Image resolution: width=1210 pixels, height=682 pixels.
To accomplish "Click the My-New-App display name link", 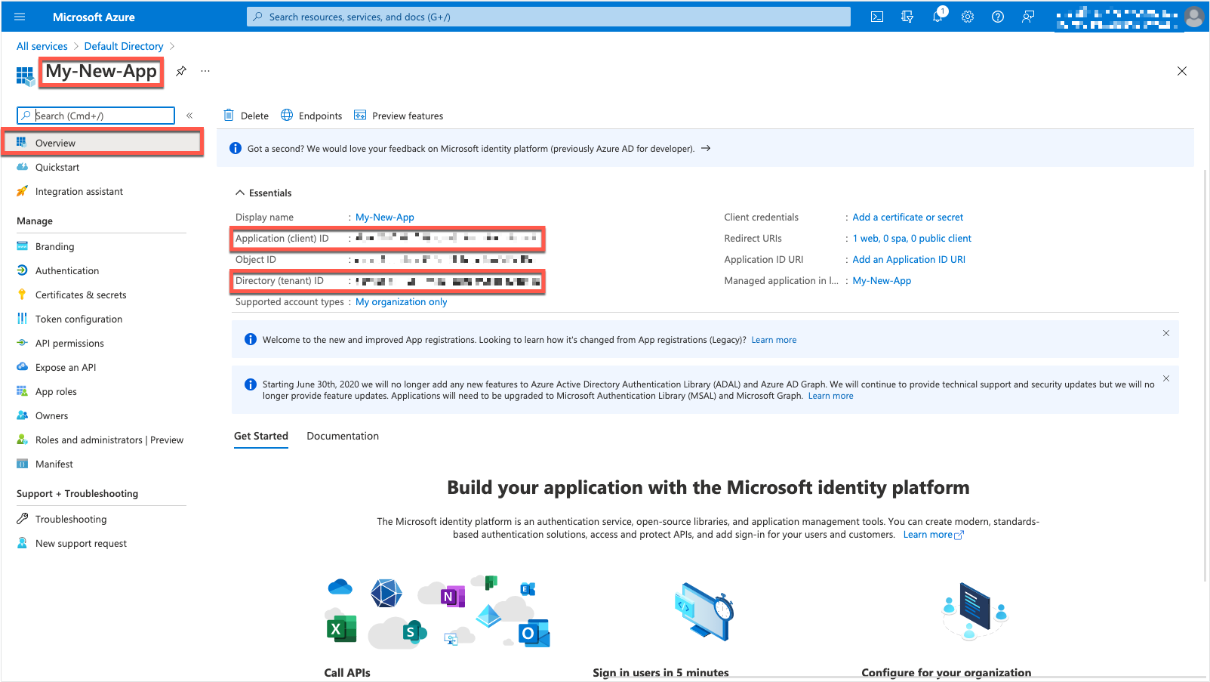I will pos(385,217).
